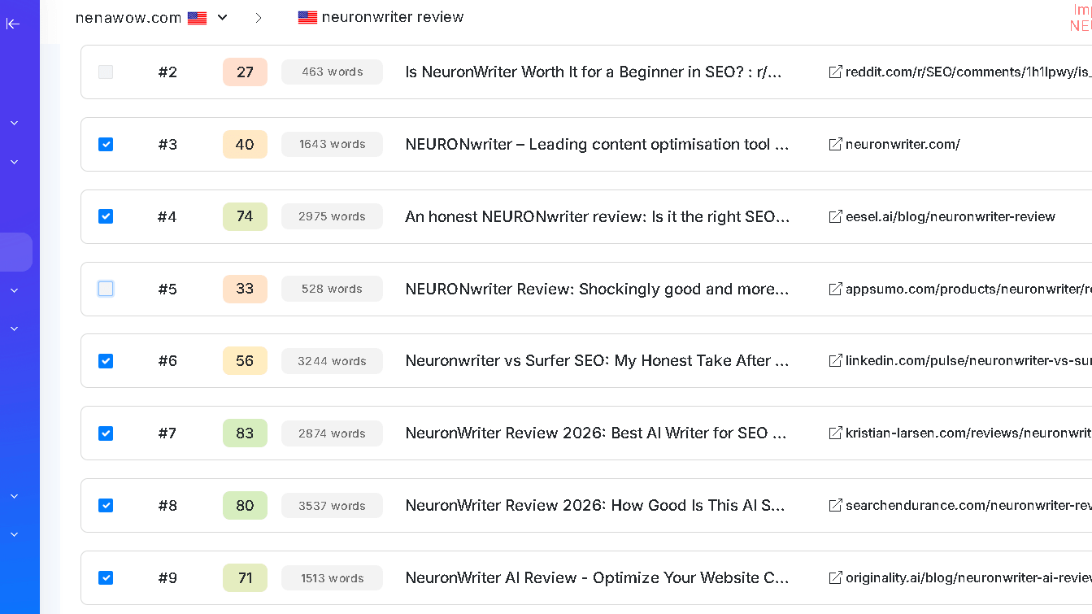Click the score badge 40
Viewport: 1092px width, 614px height.
coord(245,144)
